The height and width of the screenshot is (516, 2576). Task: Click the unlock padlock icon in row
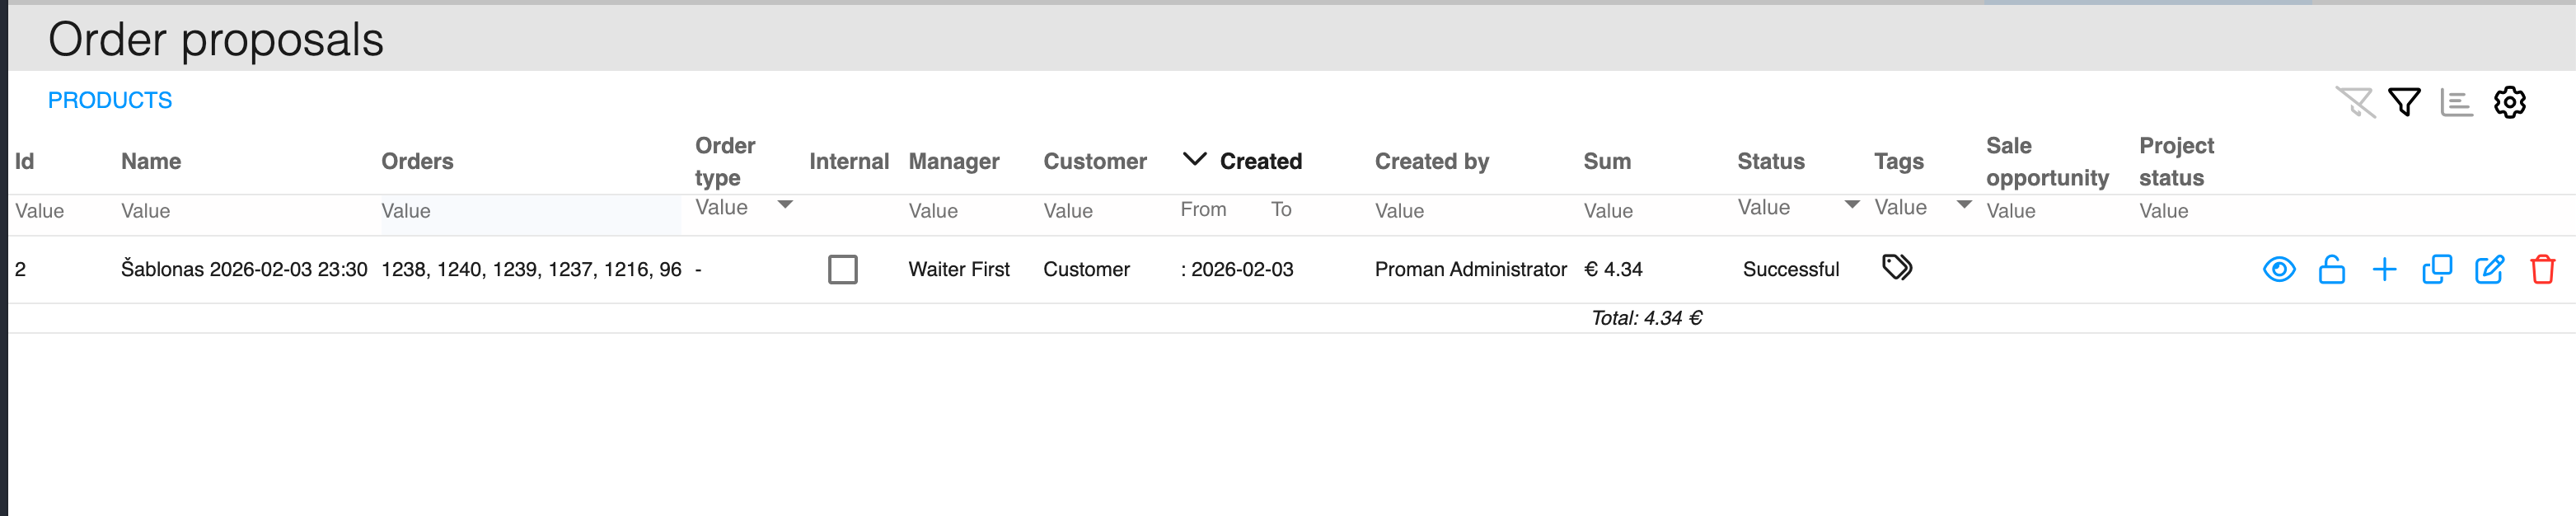[2331, 269]
